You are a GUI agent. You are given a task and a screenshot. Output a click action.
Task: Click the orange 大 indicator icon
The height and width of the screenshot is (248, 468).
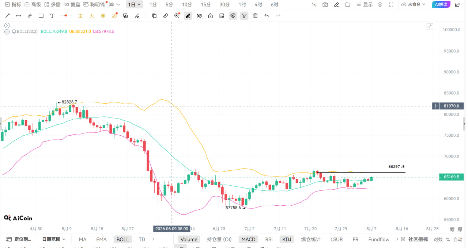pos(92,16)
